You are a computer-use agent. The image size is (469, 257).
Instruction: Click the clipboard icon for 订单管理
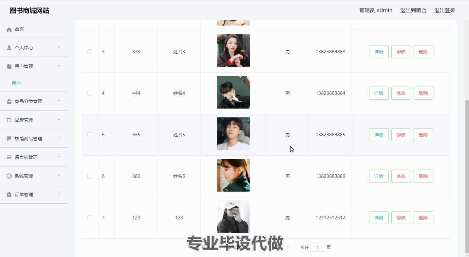pyautogui.click(x=9, y=195)
